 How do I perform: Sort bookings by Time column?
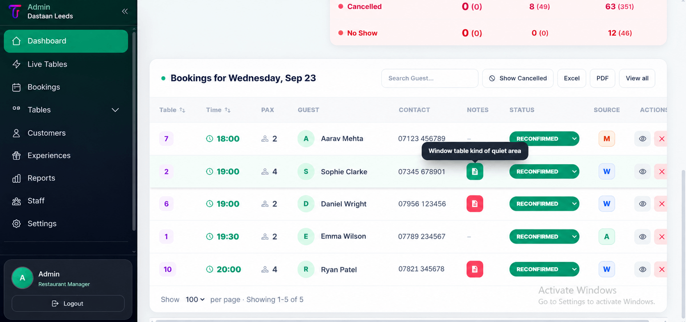[x=218, y=110]
